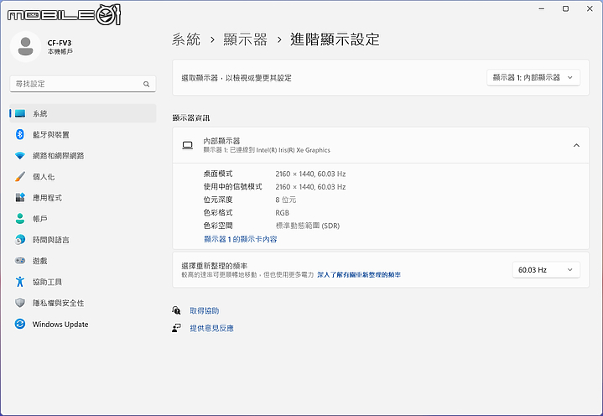Click the search magnifier icon
Image resolution: width=603 pixels, height=416 pixels.
pos(147,84)
